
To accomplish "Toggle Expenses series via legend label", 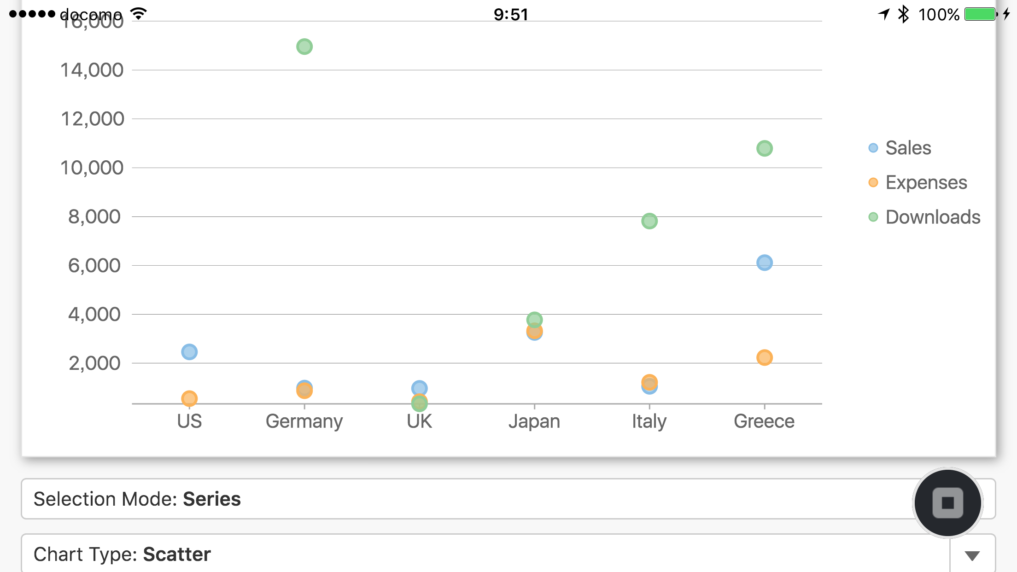I will (926, 182).
